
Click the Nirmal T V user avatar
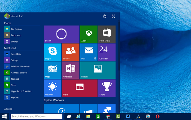pos(7,16)
